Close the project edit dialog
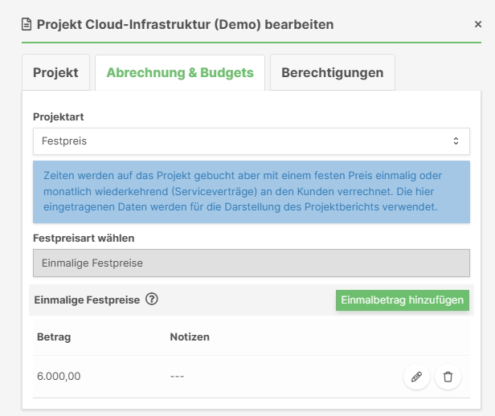The height and width of the screenshot is (416, 495). click(x=478, y=24)
